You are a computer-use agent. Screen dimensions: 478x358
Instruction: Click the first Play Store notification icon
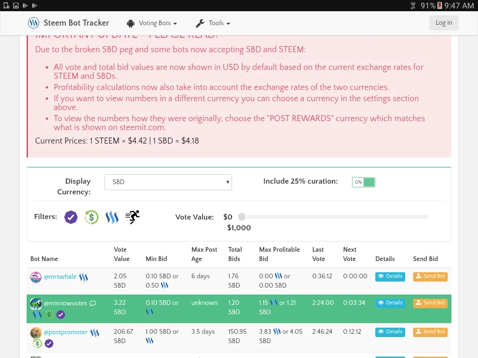point(25,6)
